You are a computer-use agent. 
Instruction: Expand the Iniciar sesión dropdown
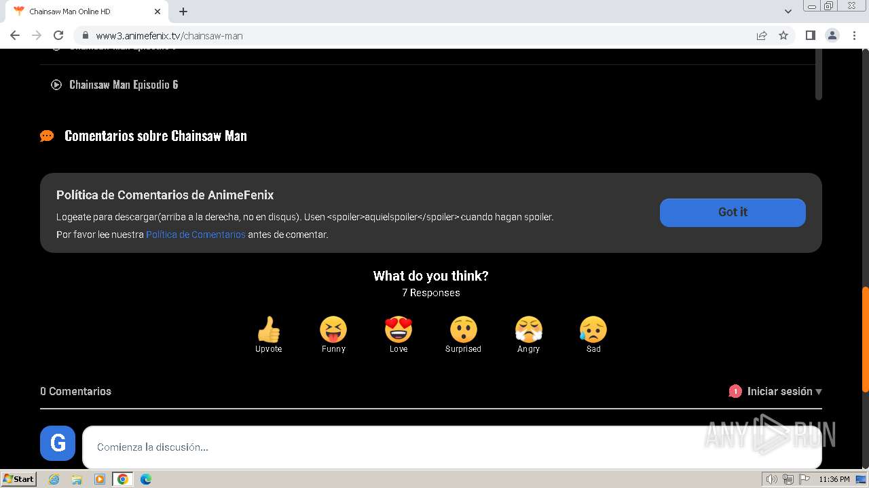784,391
